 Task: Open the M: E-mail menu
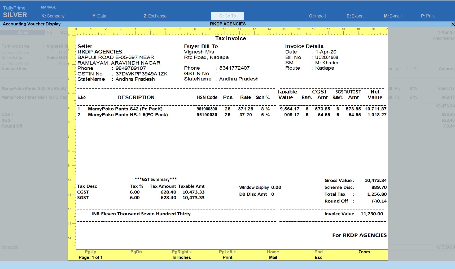point(393,16)
